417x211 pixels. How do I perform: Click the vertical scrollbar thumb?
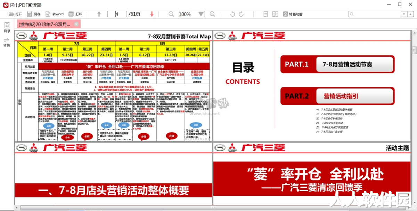coord(414,51)
